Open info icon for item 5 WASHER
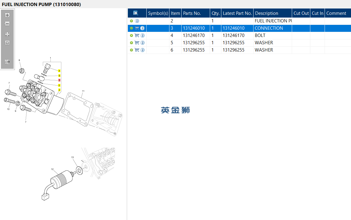Viewport: 351px width, 220px height. pos(142,43)
